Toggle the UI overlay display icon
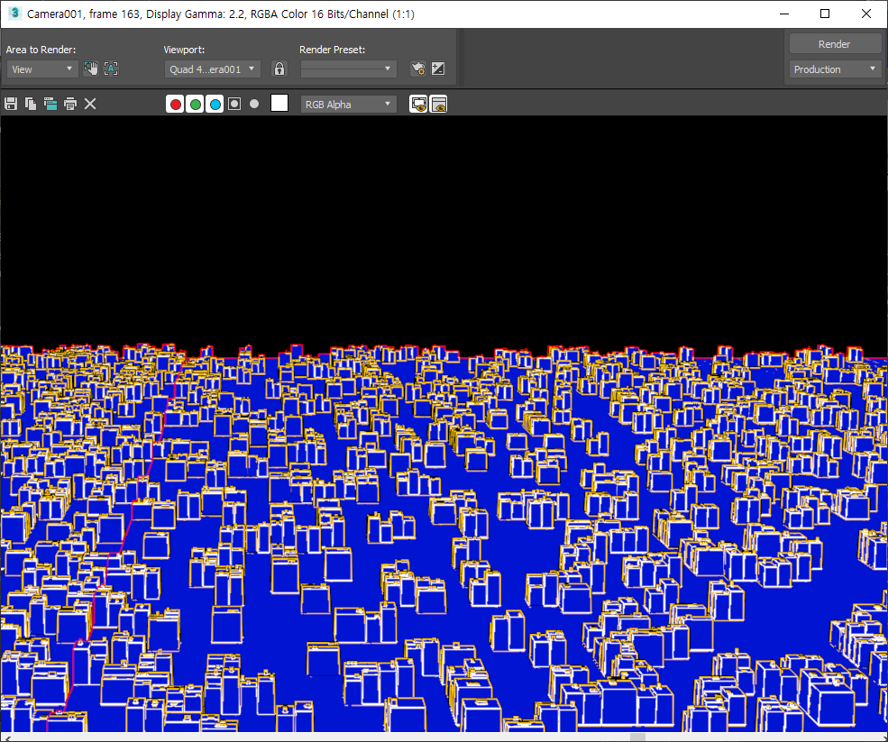The height and width of the screenshot is (742, 888). pos(418,105)
